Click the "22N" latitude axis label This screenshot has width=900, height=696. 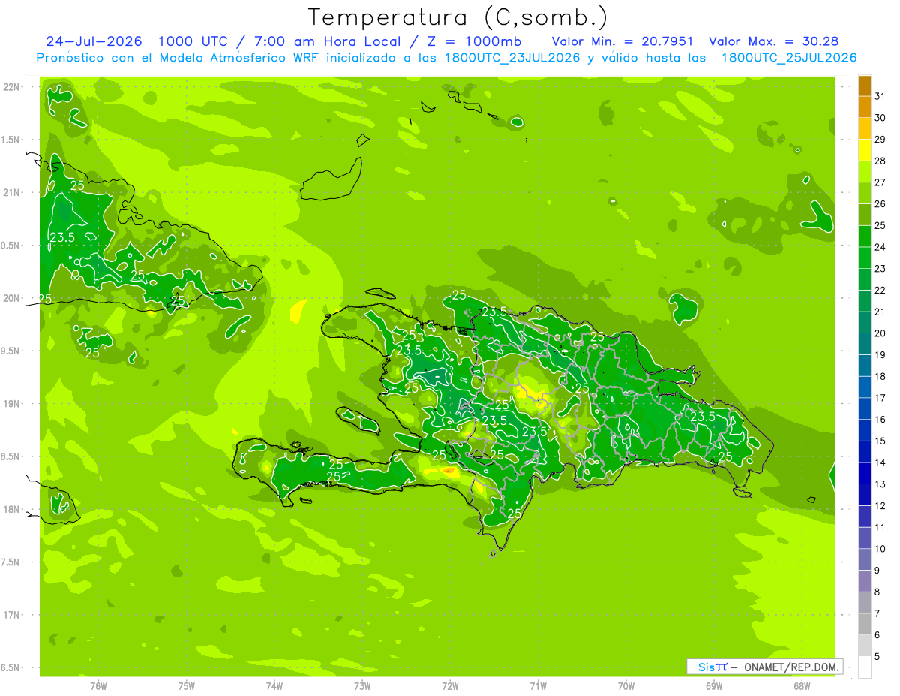tap(11, 87)
